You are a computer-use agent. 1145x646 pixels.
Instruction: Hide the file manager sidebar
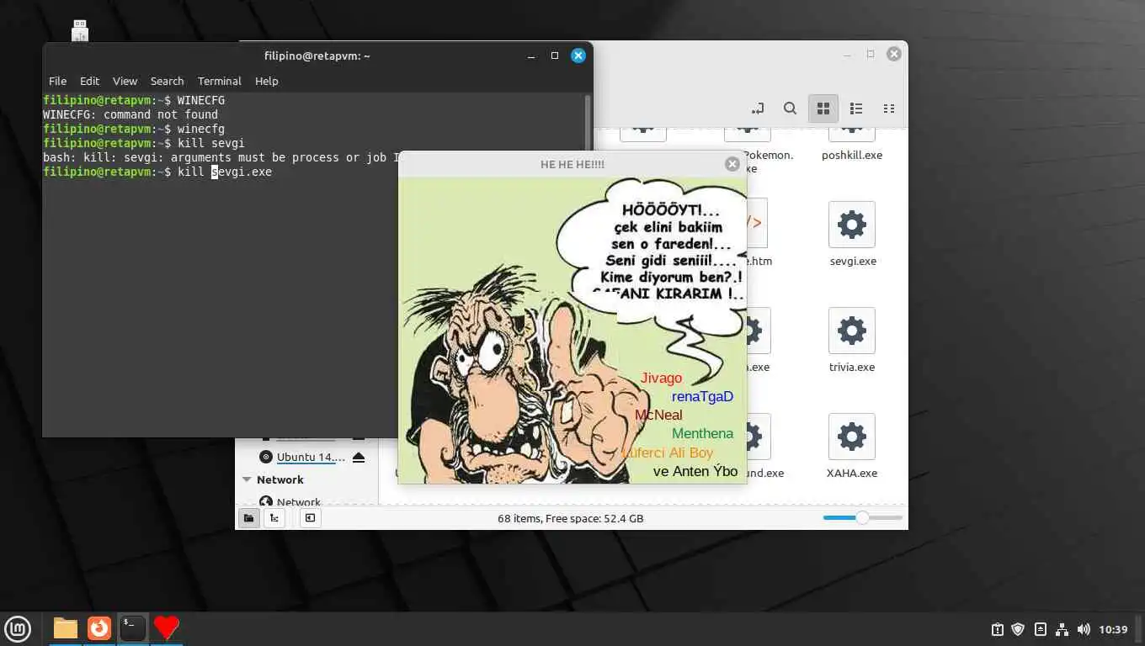(x=310, y=518)
